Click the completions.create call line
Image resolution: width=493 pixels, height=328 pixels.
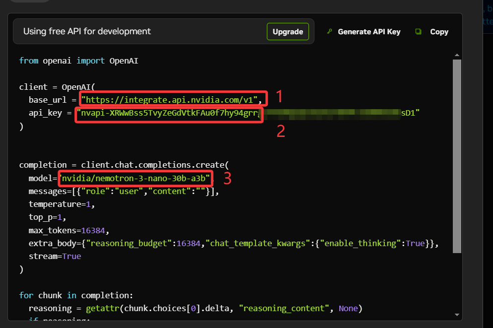(x=124, y=165)
